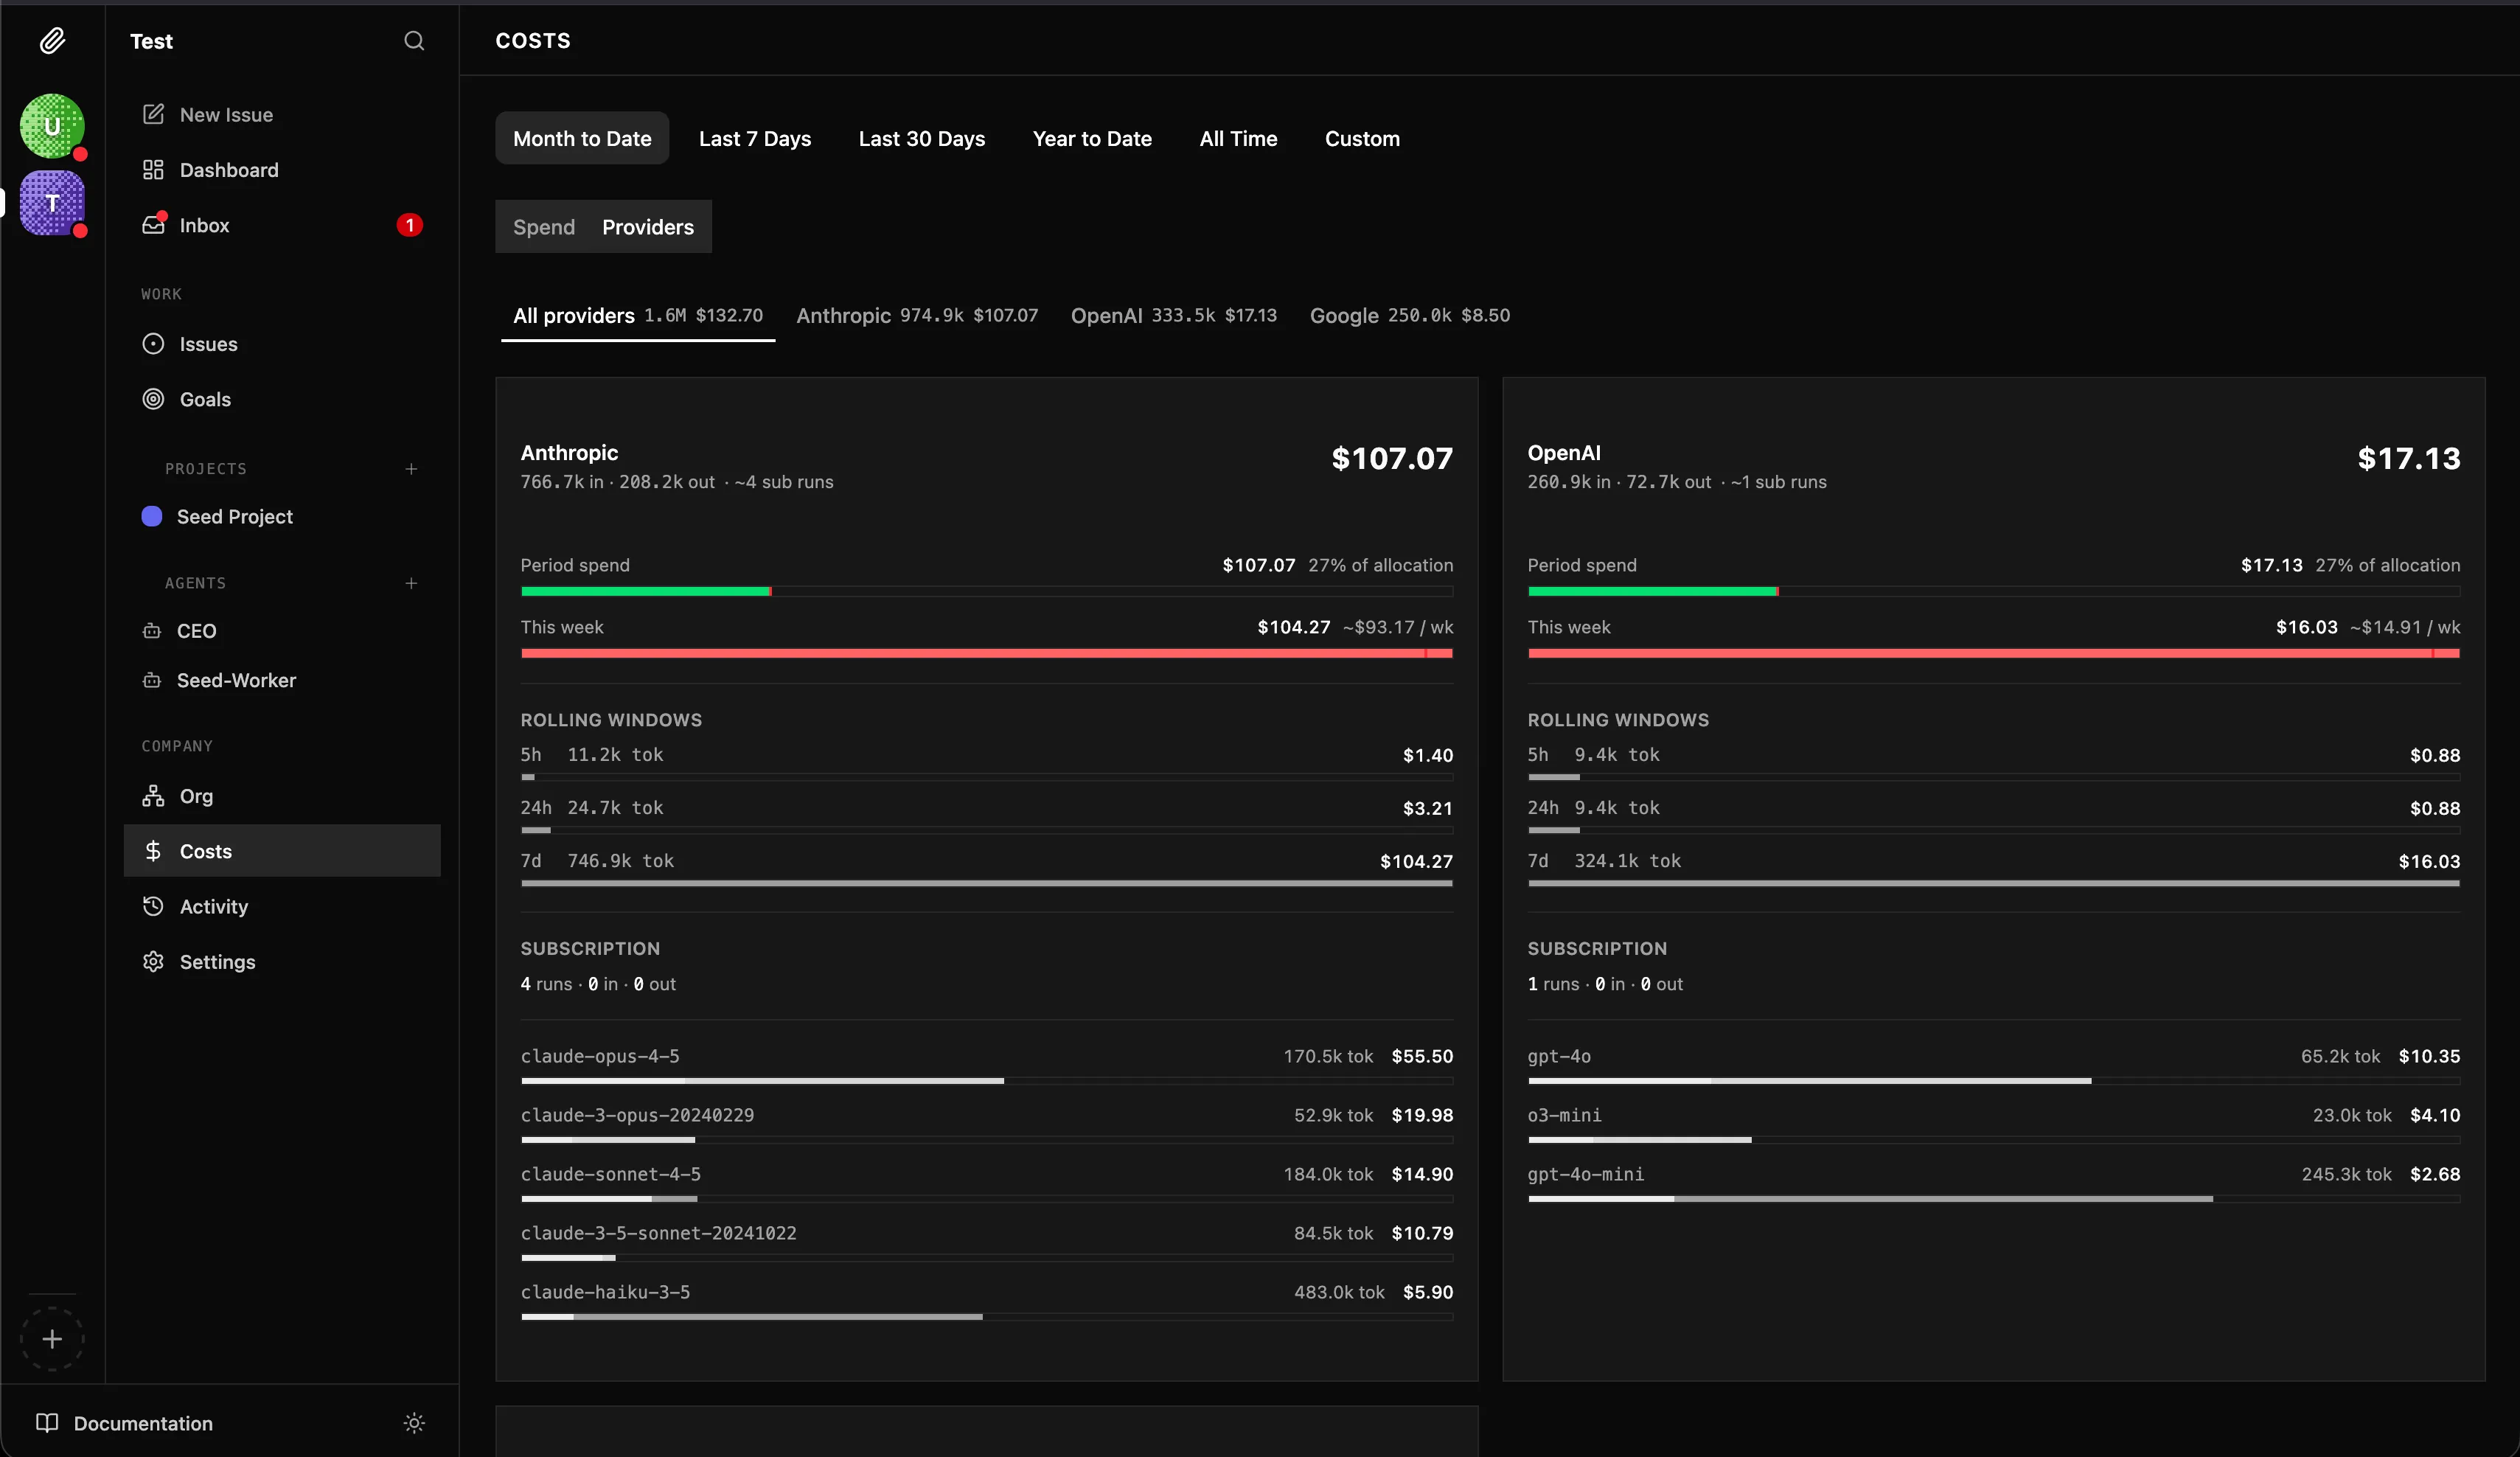2520x1457 pixels.
Task: Open the Org chart page
Action: click(x=282, y=796)
